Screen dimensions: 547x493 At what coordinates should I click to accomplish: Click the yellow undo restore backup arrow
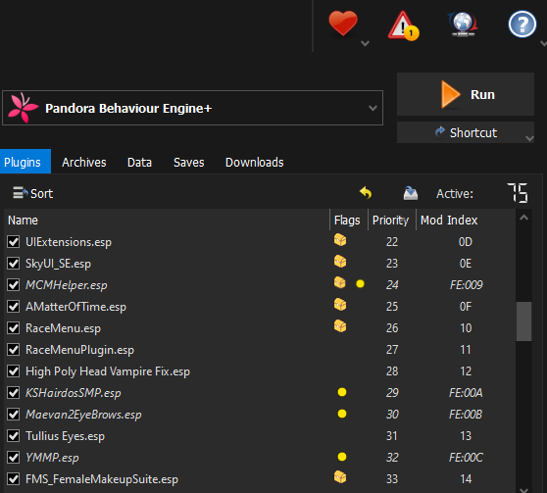click(366, 193)
